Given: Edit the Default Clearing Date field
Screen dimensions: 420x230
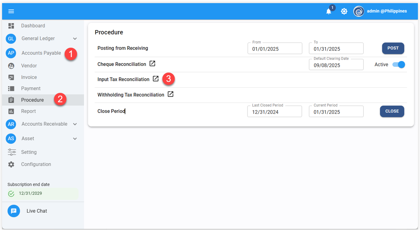Looking at the screenshot, I should tap(336, 65).
